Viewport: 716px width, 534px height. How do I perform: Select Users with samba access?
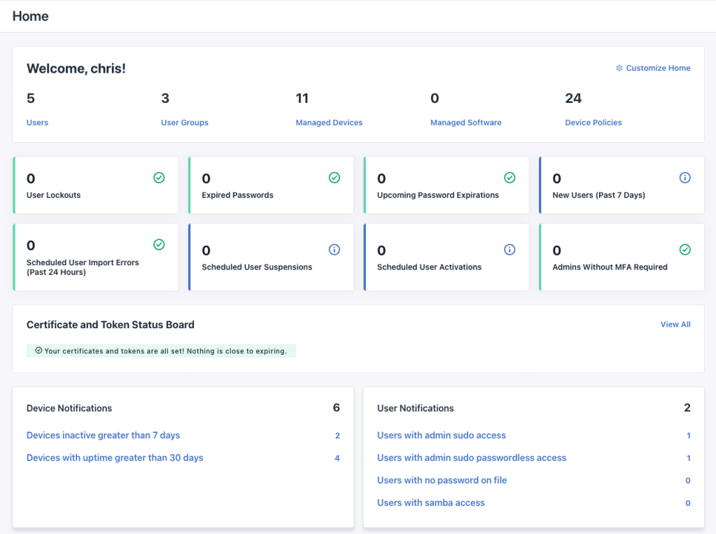(430, 503)
